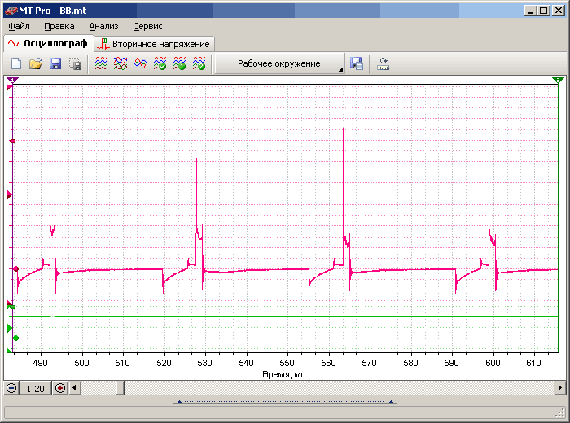Click the first waveform display mode icon
Viewport: 570px width, 423px height.
coord(101,63)
